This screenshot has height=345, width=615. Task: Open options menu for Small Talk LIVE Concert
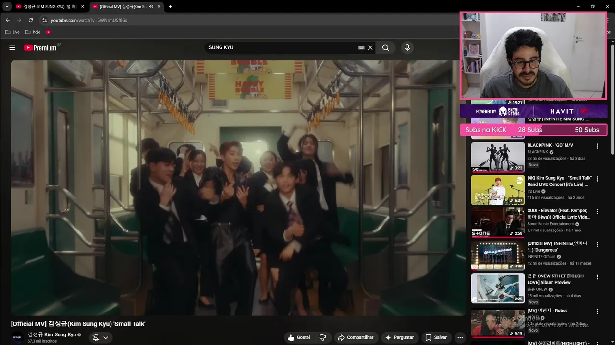[597, 179]
